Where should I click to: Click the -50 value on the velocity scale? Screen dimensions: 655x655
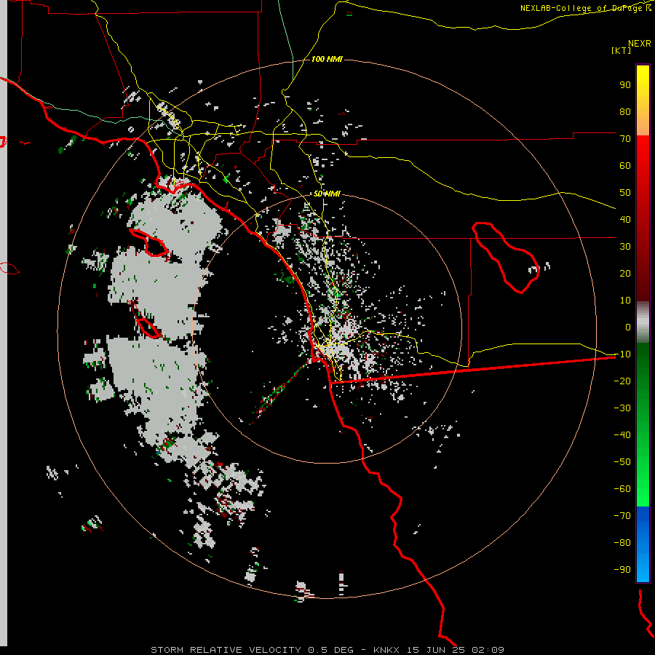click(622, 462)
